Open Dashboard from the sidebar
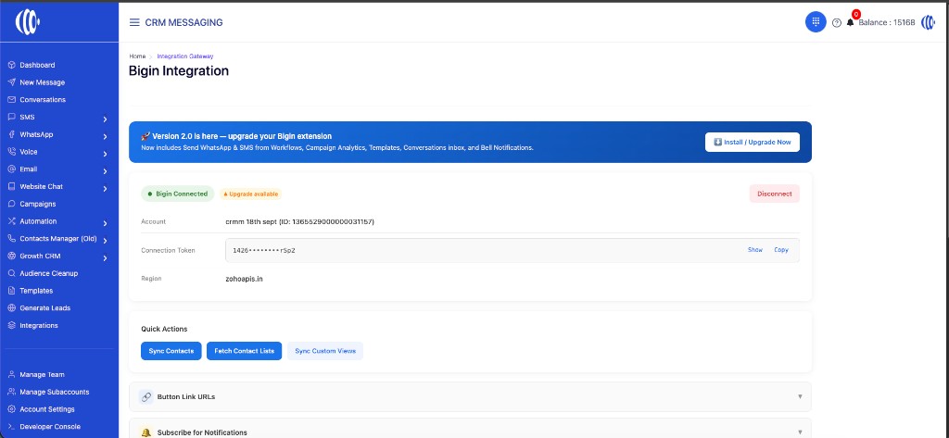949x438 pixels. [x=37, y=65]
